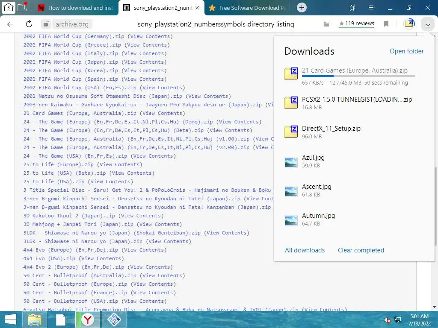Screen dimensions: 438x328
Task: Open the 21 Card Games downloading item
Action: [355, 70]
